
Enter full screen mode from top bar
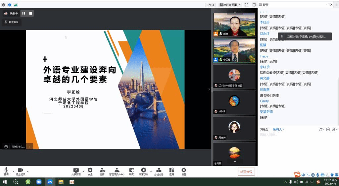point(246,5)
